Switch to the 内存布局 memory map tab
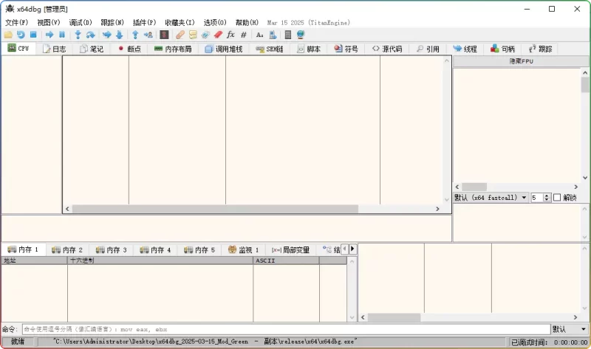Screen dimensions: 591x349 tap(173, 49)
